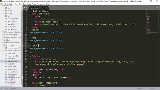The image size is (160, 90).
Task: Toggle side bar via status bar icon
Action: tap(2, 89)
